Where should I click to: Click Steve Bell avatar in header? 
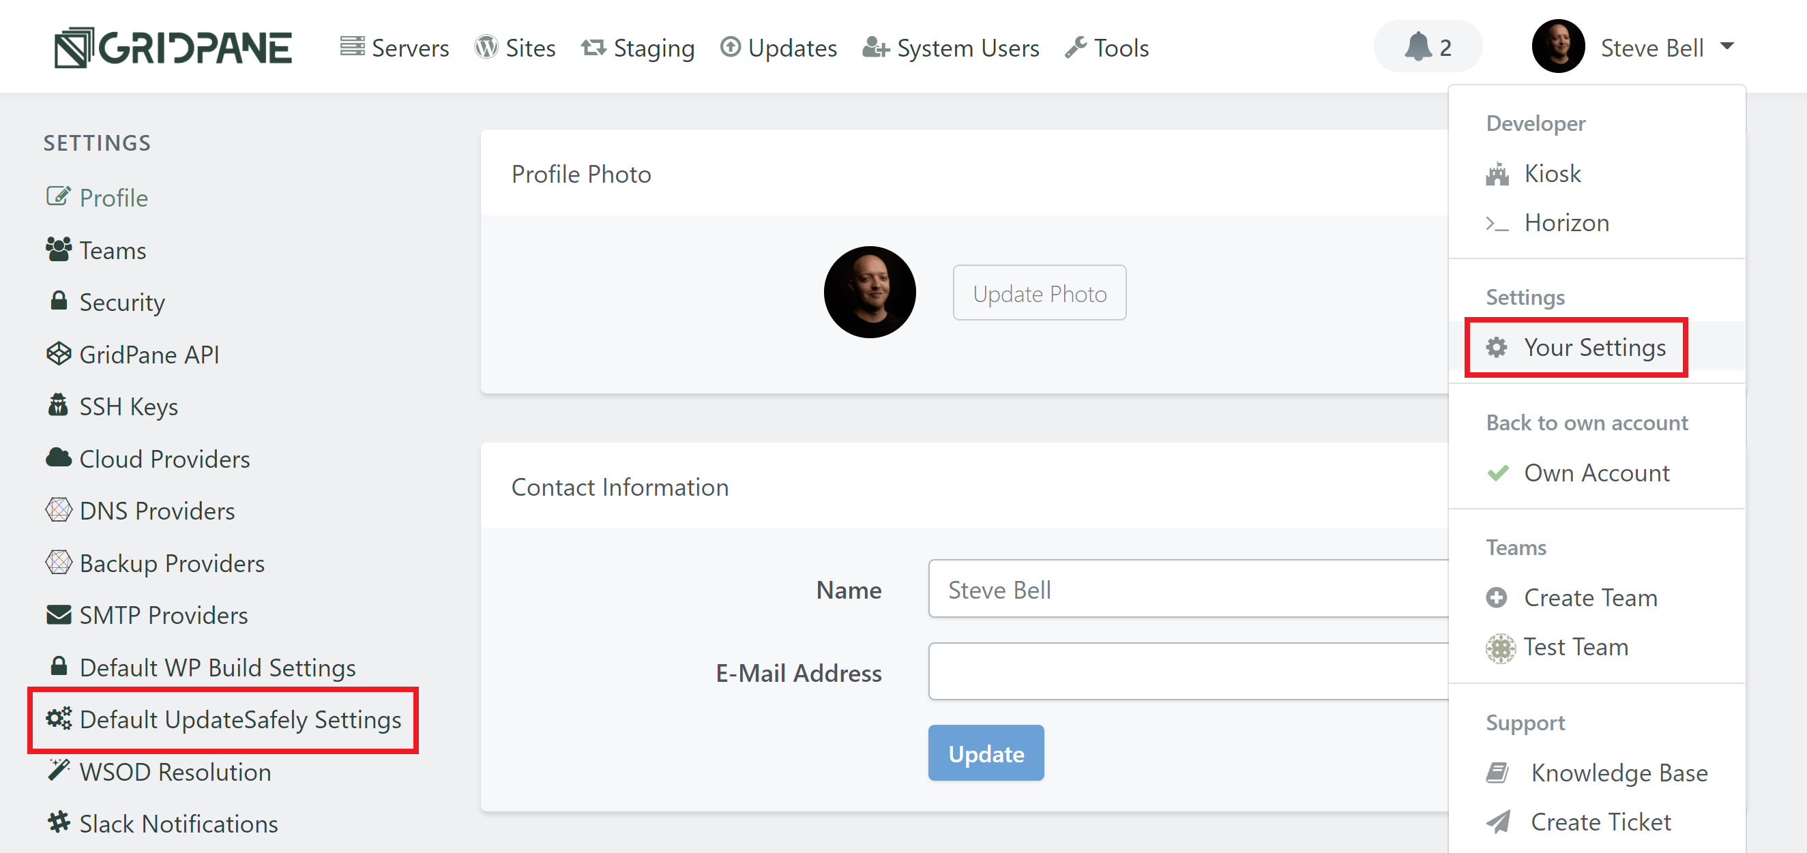[x=1558, y=46]
